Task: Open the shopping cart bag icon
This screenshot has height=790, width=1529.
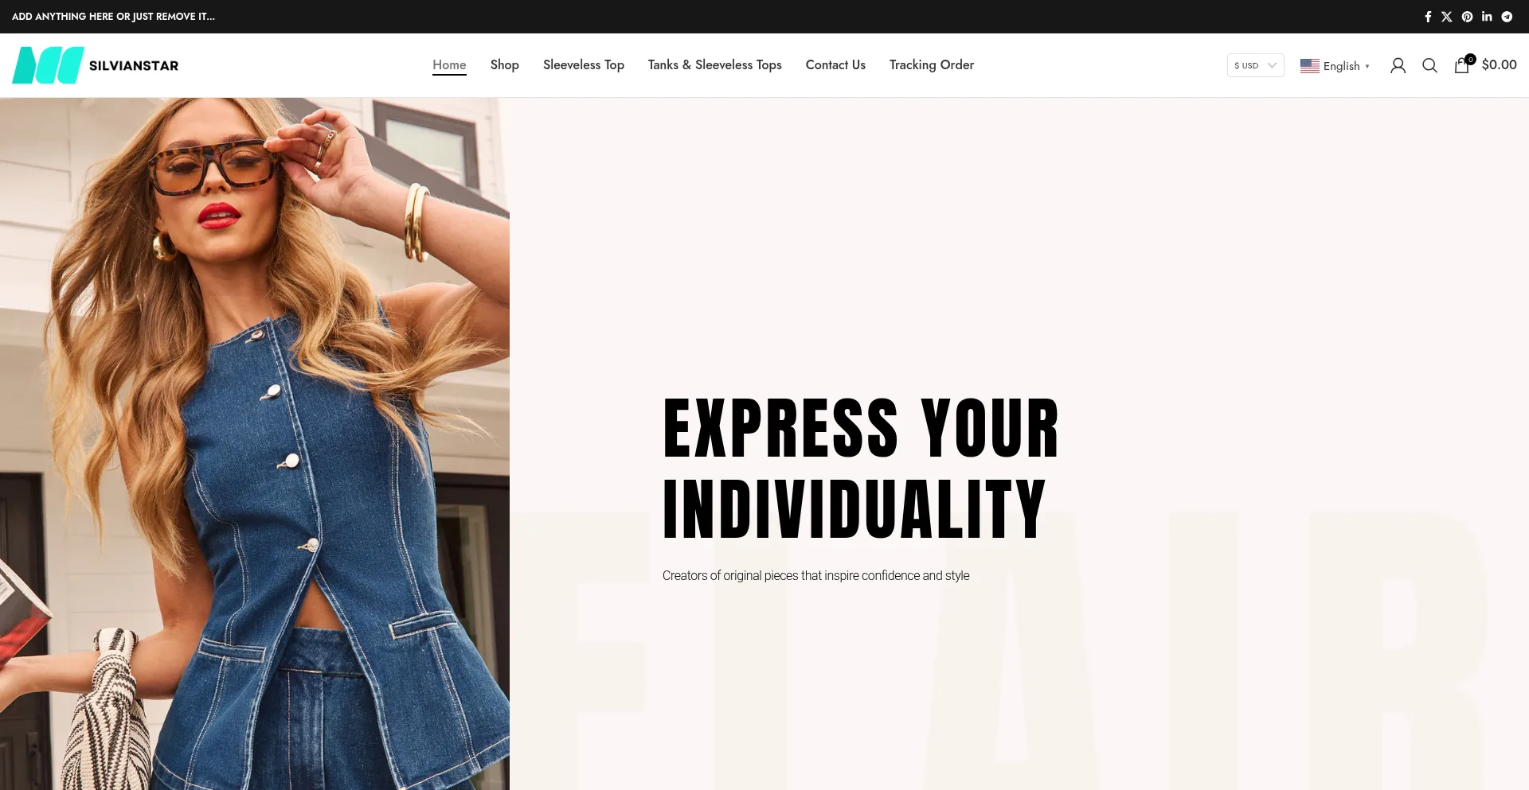Action: click(x=1462, y=65)
